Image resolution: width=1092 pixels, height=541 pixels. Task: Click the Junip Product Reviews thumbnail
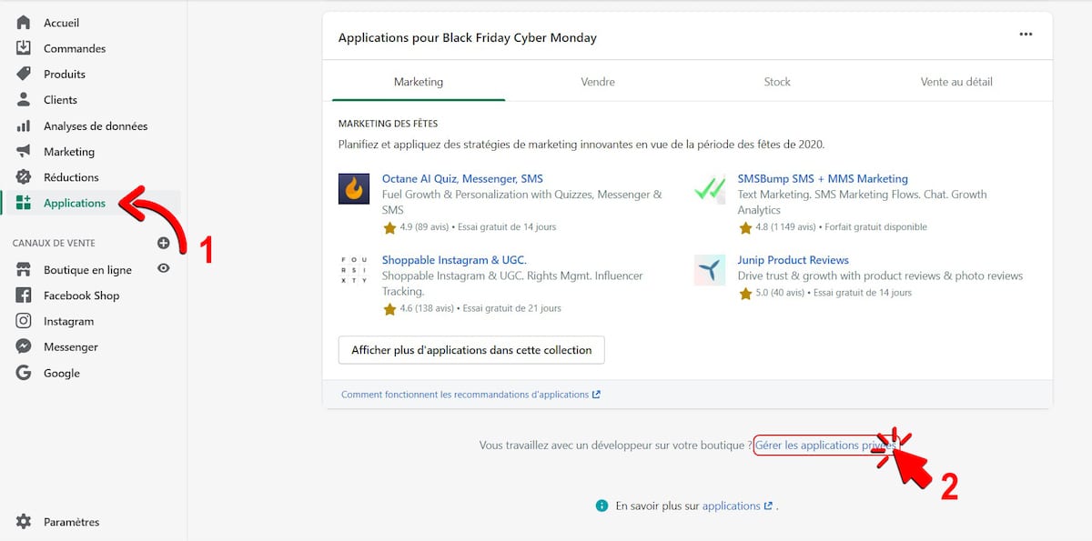pos(710,270)
